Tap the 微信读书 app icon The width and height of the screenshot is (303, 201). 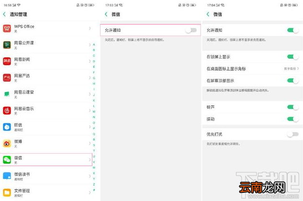[7, 176]
